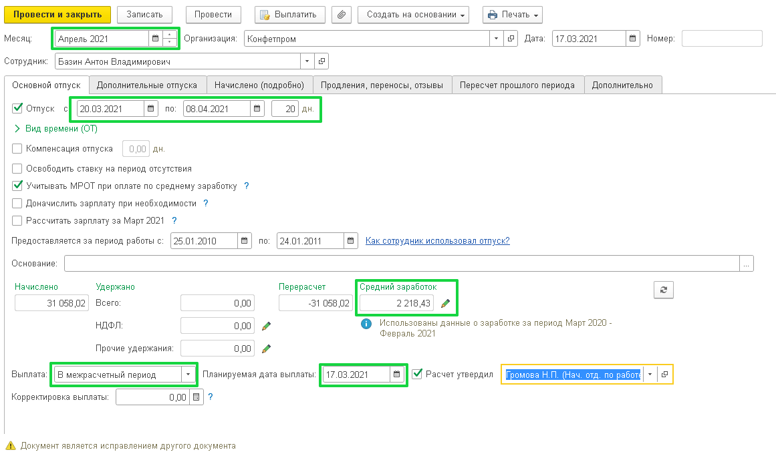Uncheck the Отпуск checkbox
Viewport: 776px width, 460px height.
click(x=17, y=108)
